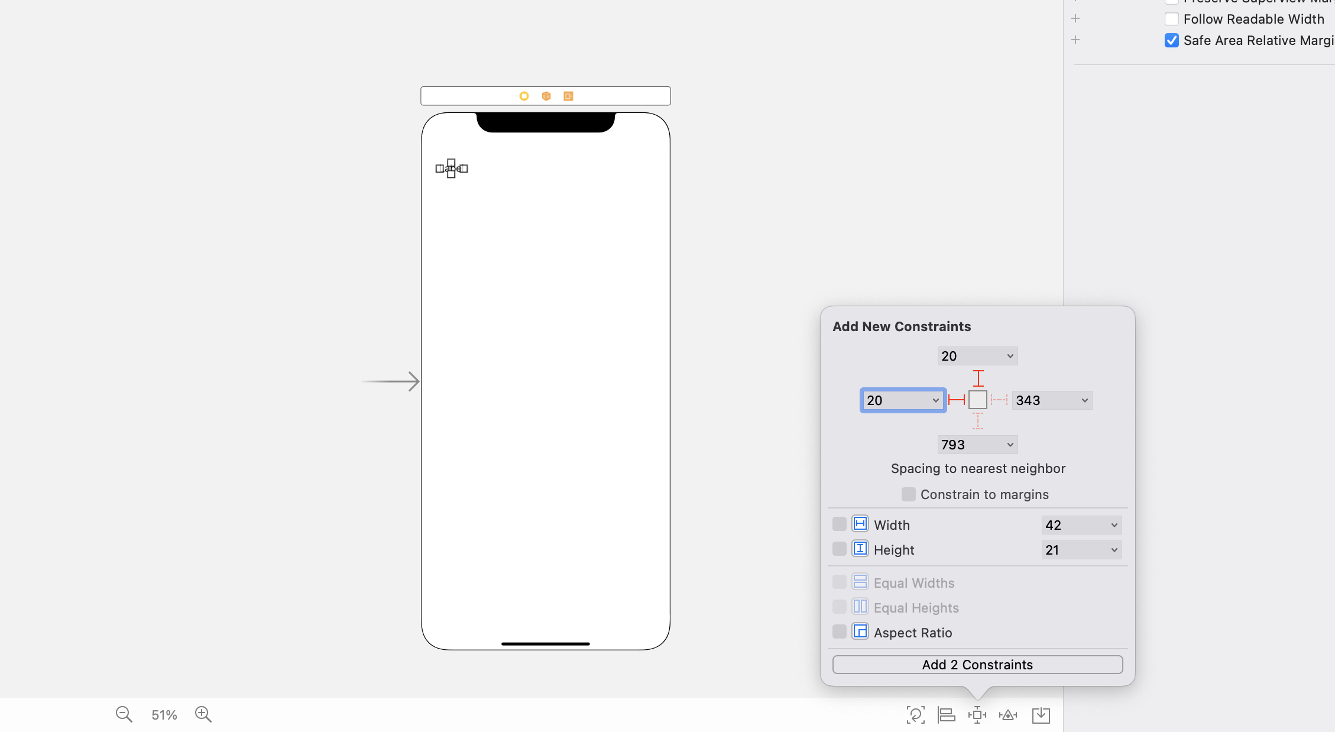Viewport: 1335px width, 732px height.
Task: Open the top spacing value dropdown
Action: click(x=1010, y=356)
